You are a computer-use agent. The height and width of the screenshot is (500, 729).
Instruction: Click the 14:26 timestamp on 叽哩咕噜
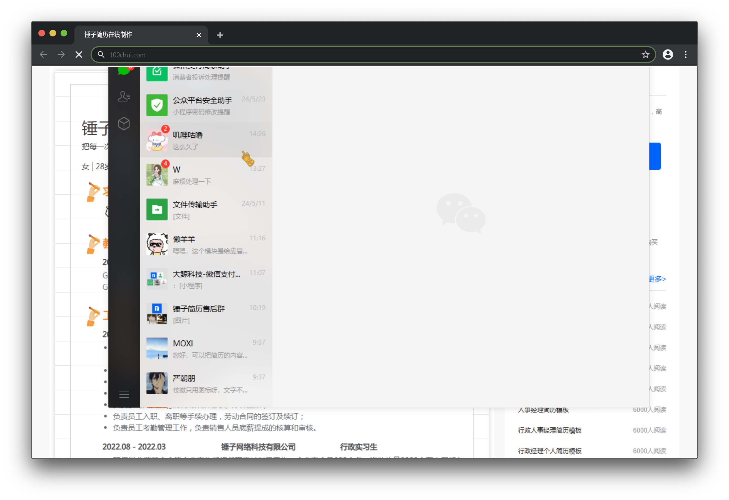(x=257, y=134)
